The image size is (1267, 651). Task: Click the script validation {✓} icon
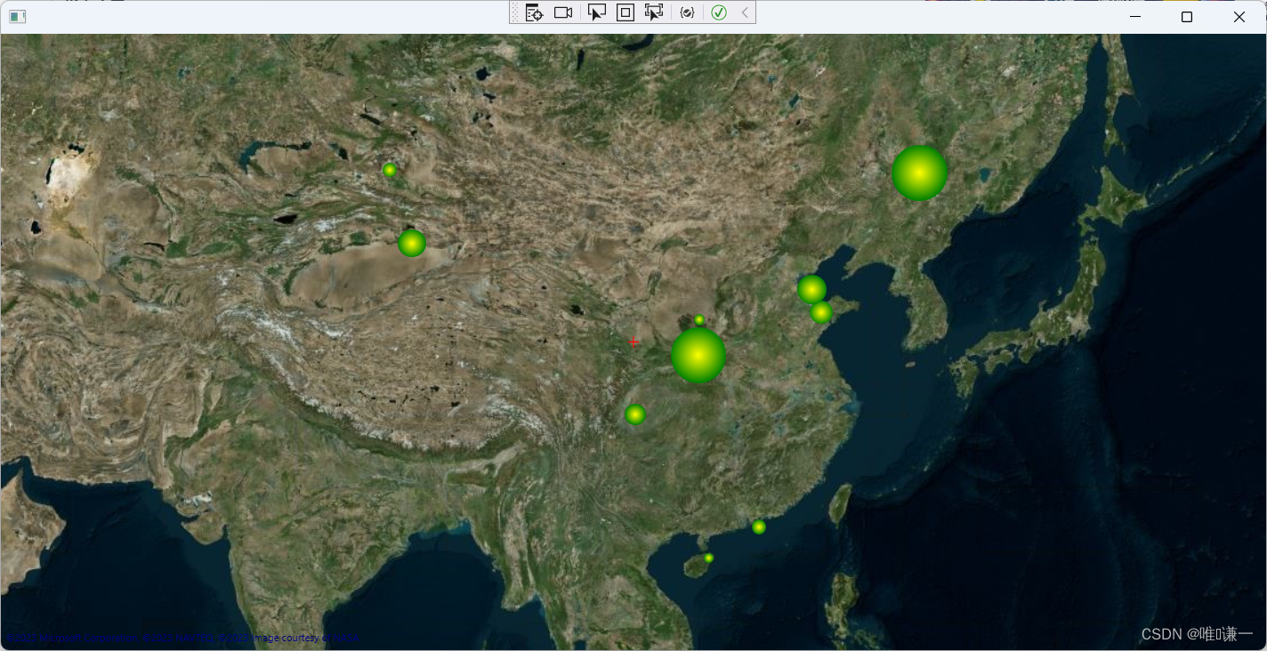tap(686, 12)
